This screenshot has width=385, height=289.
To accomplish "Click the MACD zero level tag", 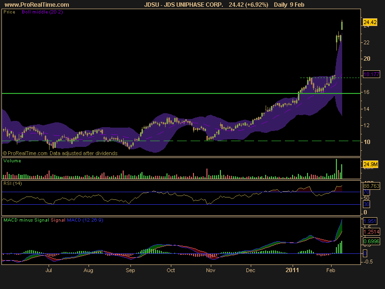I will point(365,253).
